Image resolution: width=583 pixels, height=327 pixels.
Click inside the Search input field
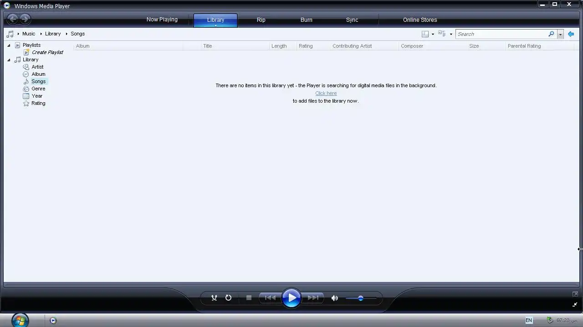(501, 34)
